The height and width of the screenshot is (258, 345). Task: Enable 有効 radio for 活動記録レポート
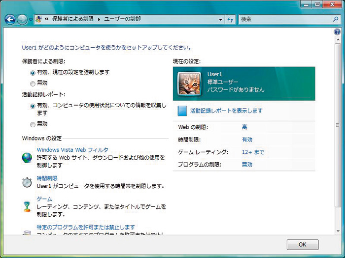point(33,106)
